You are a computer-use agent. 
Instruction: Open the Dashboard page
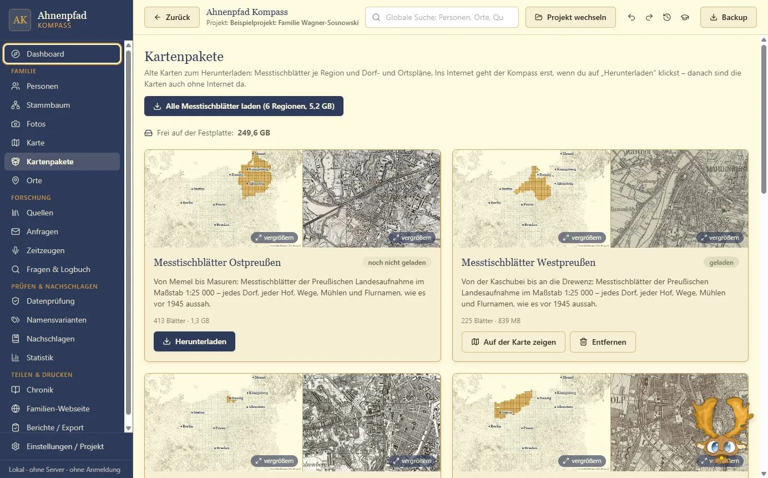coord(62,54)
